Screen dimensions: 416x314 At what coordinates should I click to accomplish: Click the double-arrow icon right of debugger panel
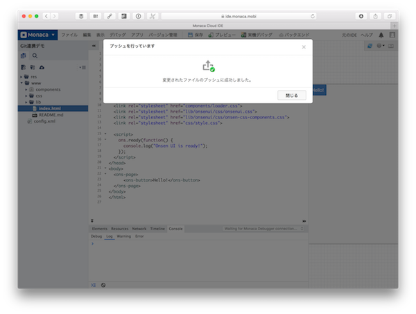tap(304, 221)
